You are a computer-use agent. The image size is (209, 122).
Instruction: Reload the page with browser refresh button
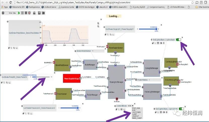click(x=11, y=3)
